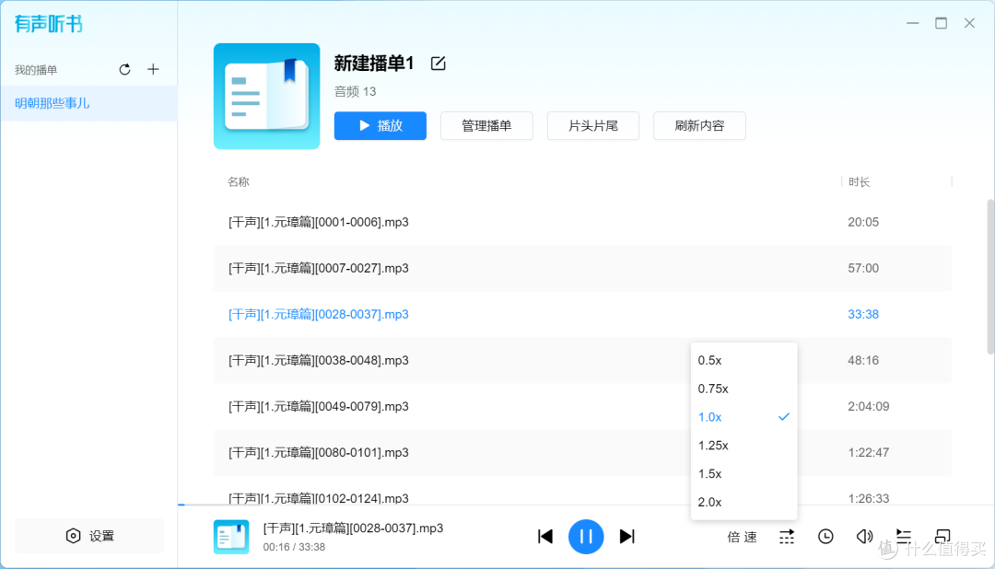This screenshot has height=569, width=995.
Task: Edit the 新建播单1 title with the pencil icon
Action: [x=438, y=64]
